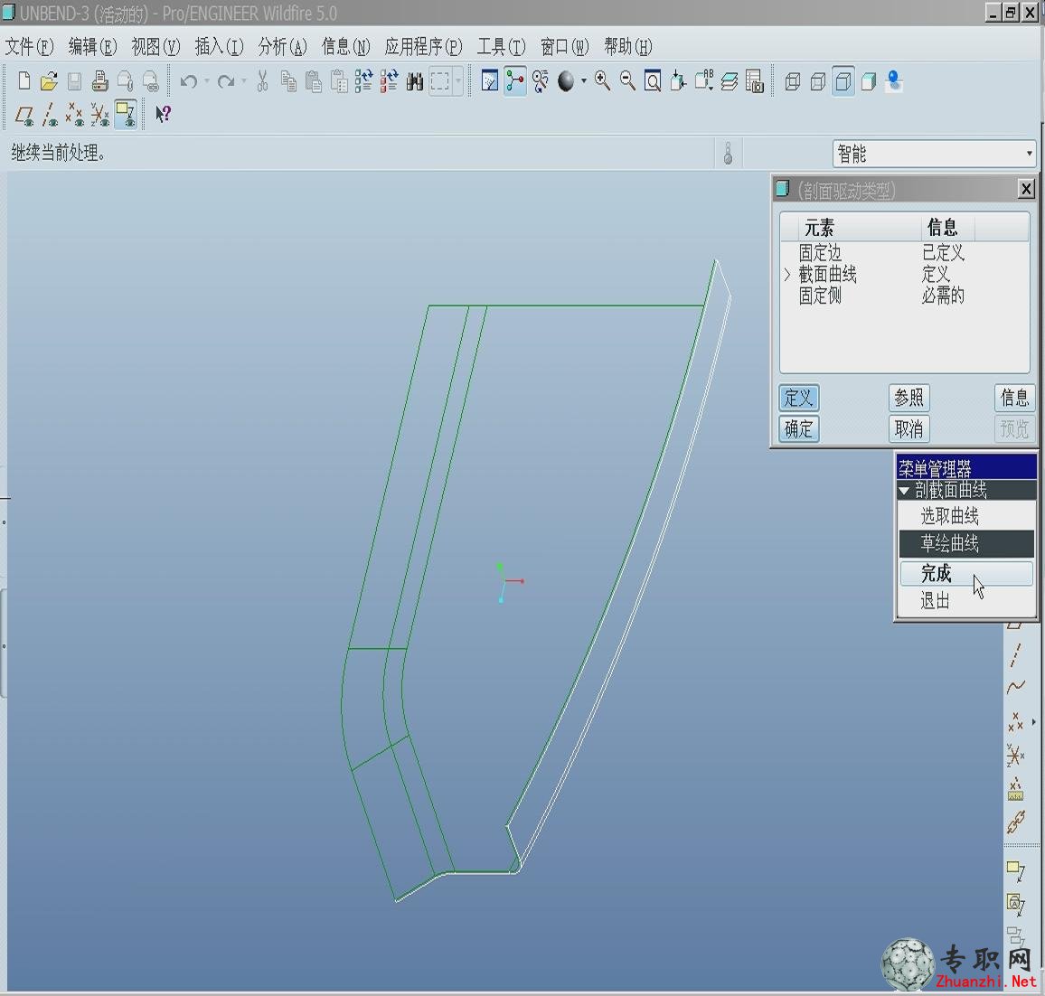This screenshot has width=1045, height=996.
Task: Open the 视图(V) menu
Action: 156,46
